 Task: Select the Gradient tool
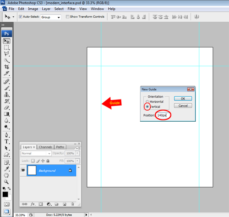pyautogui.click(x=6, y=114)
